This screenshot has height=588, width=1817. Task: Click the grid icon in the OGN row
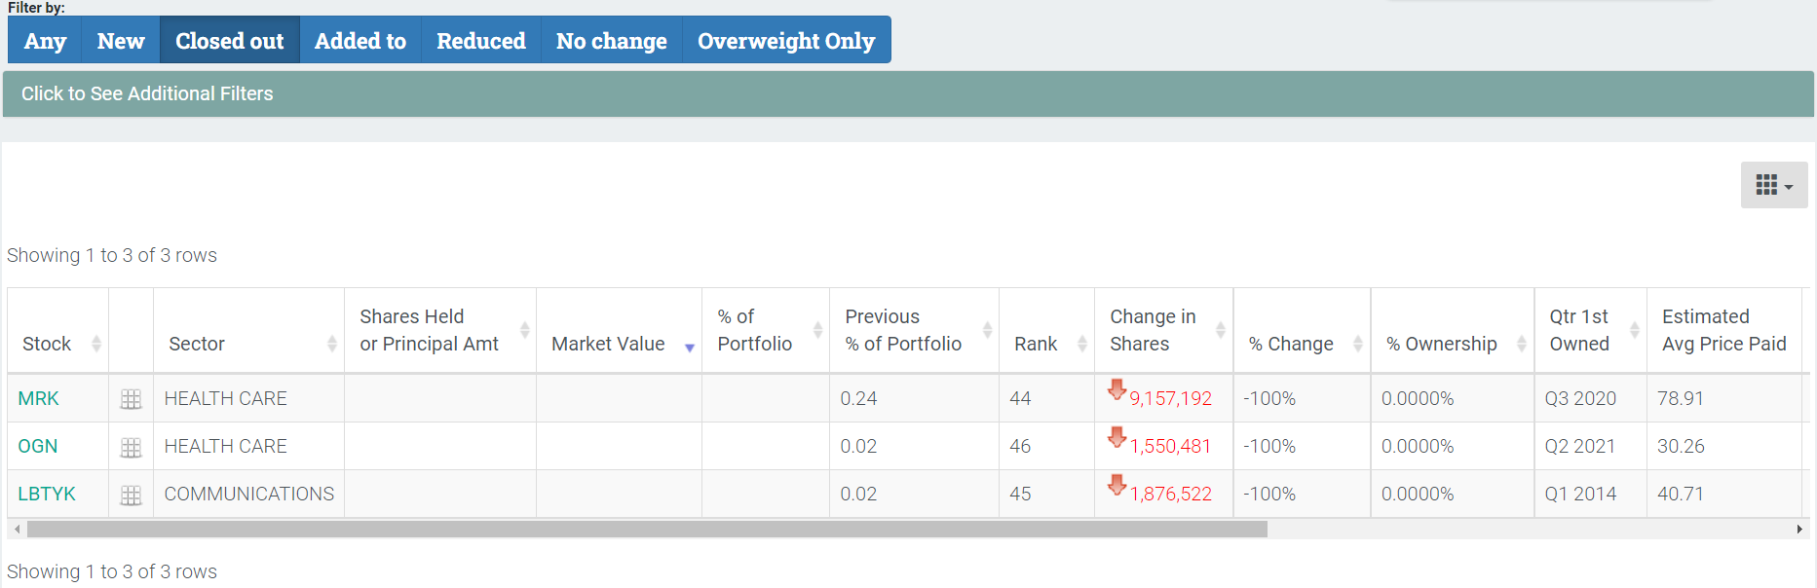click(x=131, y=447)
